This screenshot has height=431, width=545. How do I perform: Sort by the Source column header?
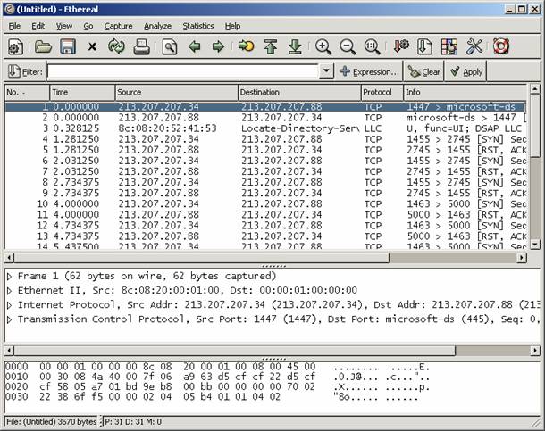pos(177,92)
